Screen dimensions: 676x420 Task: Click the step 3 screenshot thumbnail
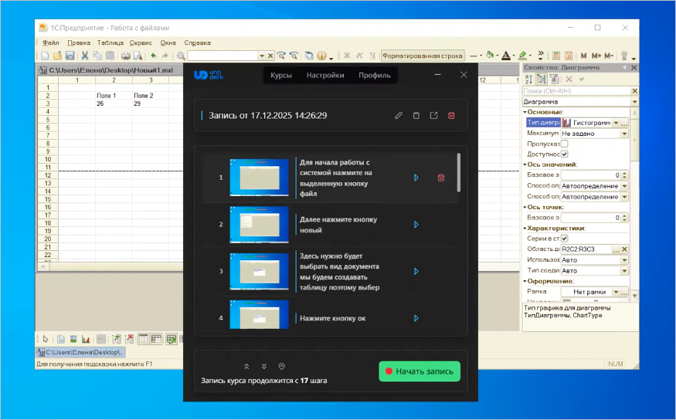259,272
